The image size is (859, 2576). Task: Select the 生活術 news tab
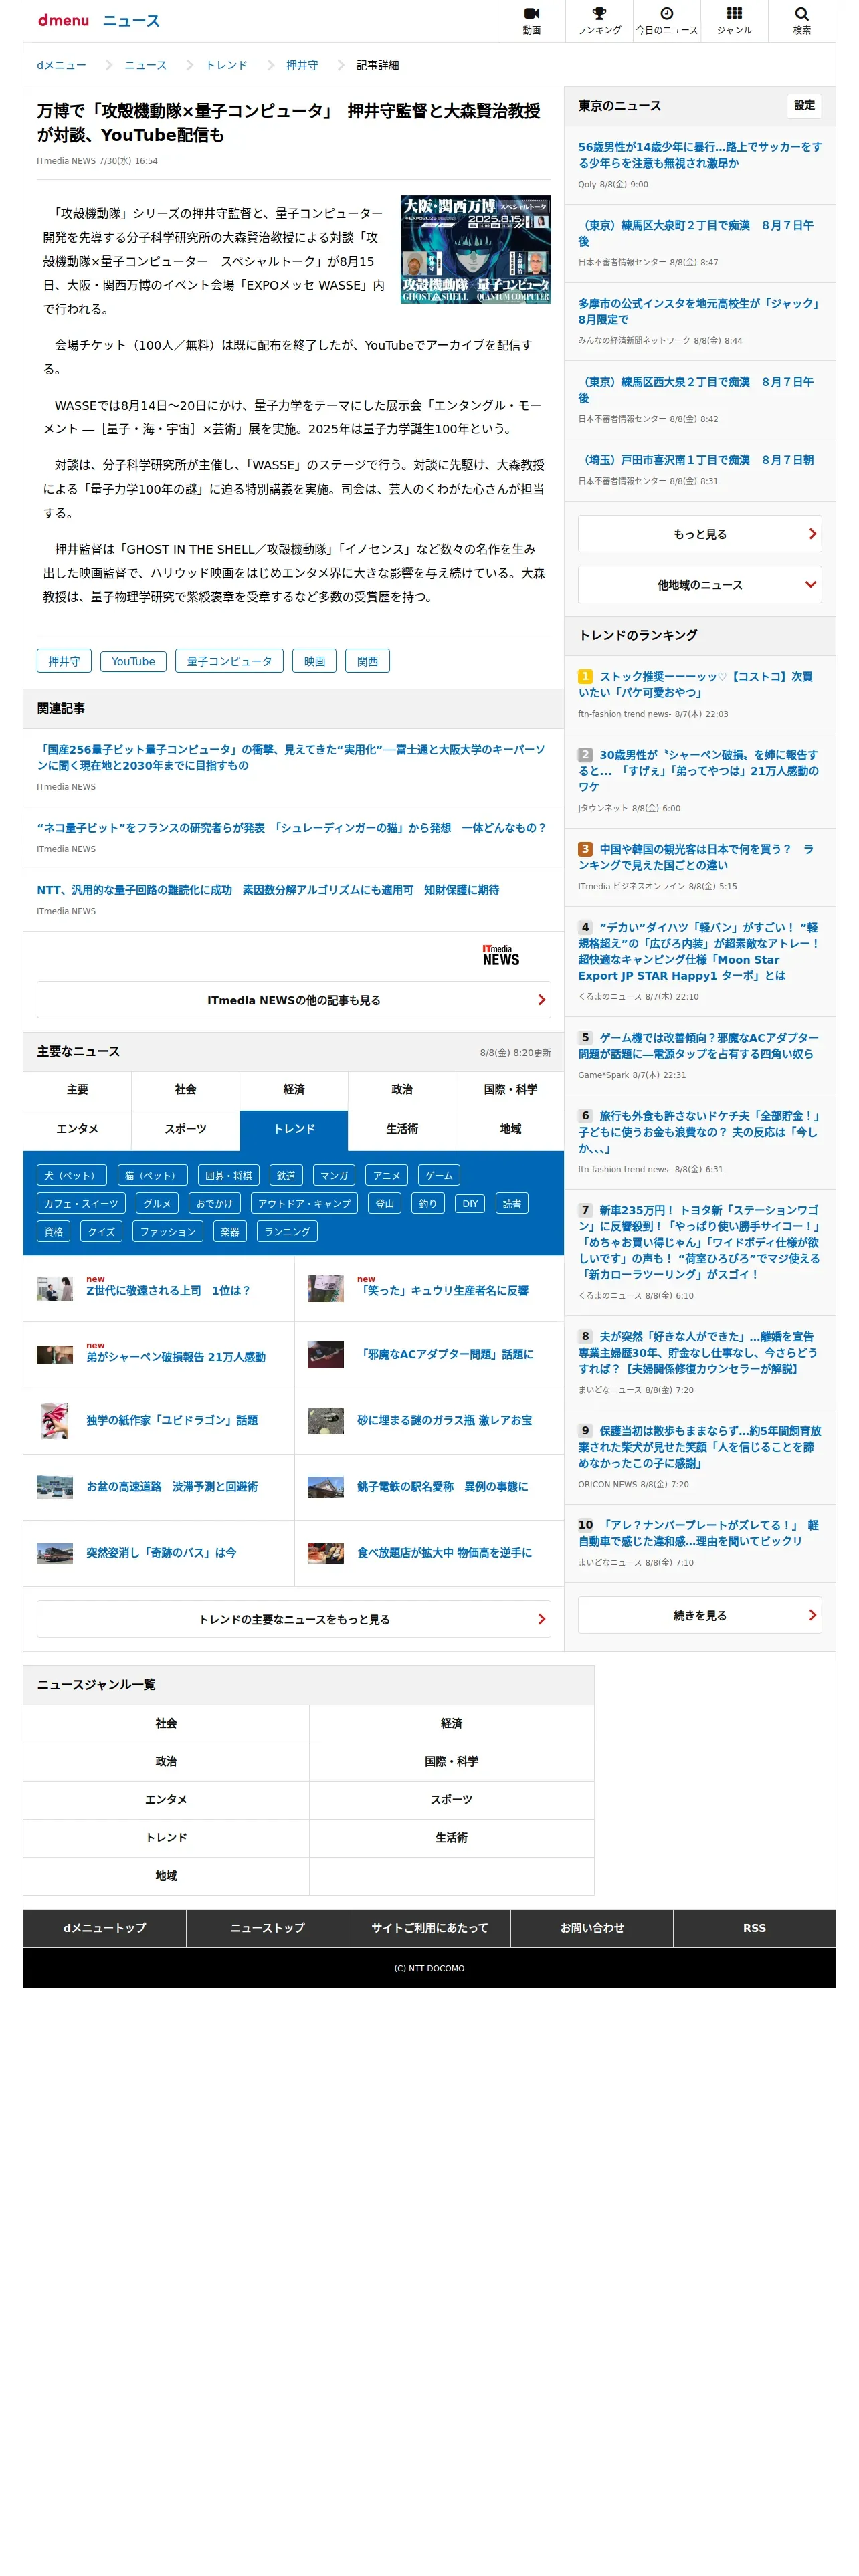(402, 1129)
